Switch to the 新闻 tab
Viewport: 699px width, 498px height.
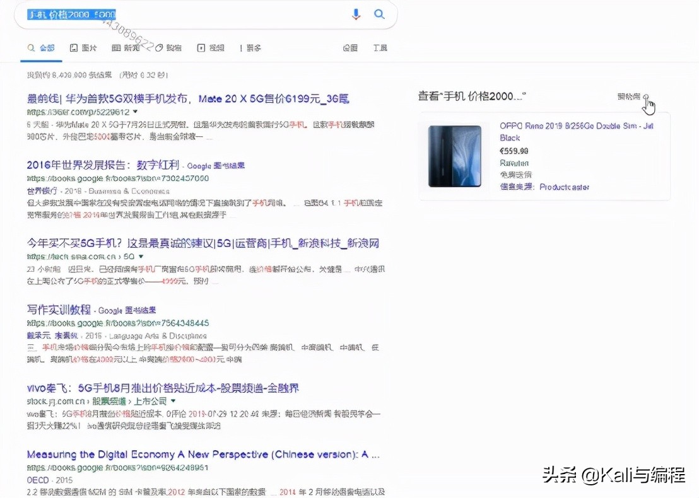[x=126, y=48]
